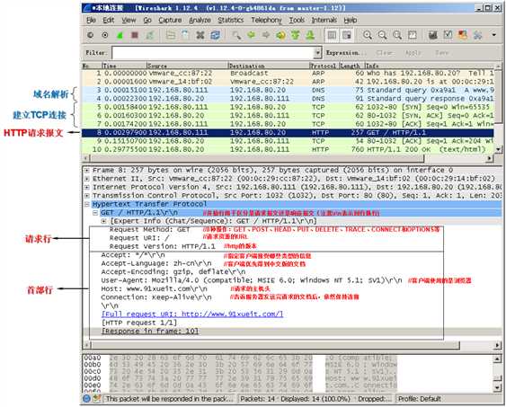The width and height of the screenshot is (506, 407).
Task: Open the filter history dropdown arrow
Action: (x=318, y=53)
